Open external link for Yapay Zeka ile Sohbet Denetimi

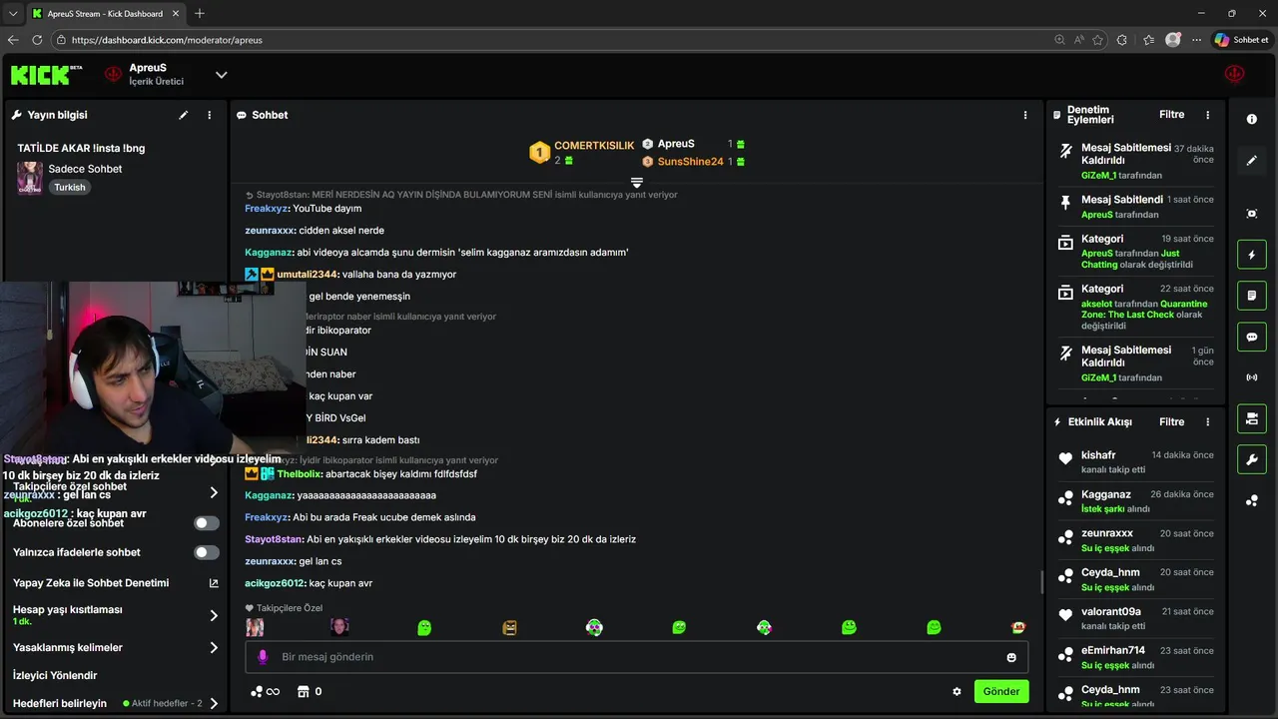point(214,583)
